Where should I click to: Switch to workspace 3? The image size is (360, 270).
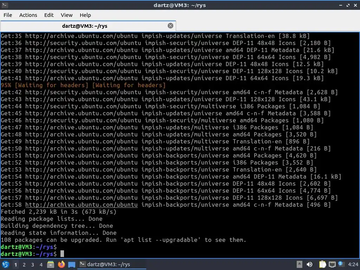[x=33, y=265]
